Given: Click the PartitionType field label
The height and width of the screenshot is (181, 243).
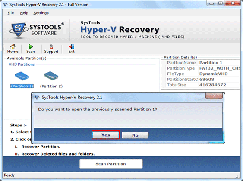Looking at the screenshot, I should [x=181, y=68].
